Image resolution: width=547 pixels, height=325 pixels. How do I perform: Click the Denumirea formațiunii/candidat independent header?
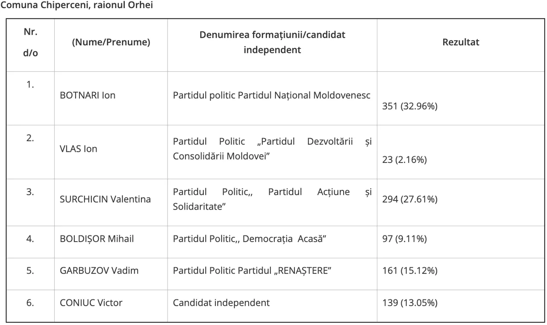point(272,42)
